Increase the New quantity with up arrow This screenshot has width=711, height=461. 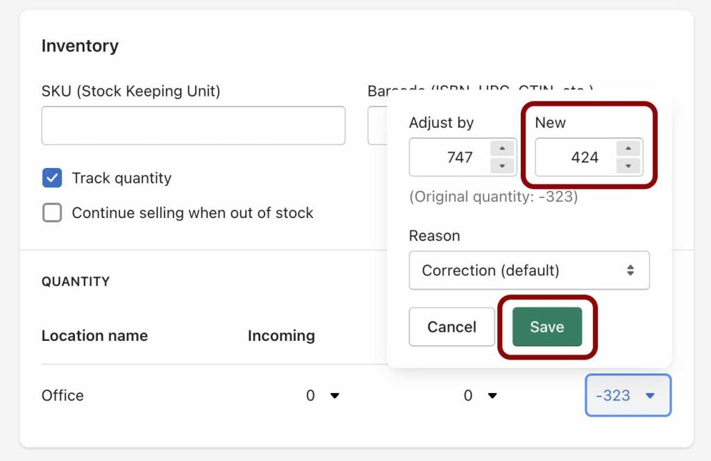pyautogui.click(x=628, y=149)
